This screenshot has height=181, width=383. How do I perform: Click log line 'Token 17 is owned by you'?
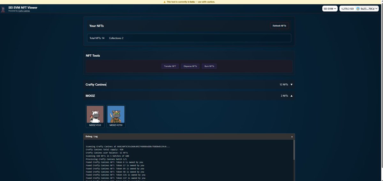pos(115,165)
